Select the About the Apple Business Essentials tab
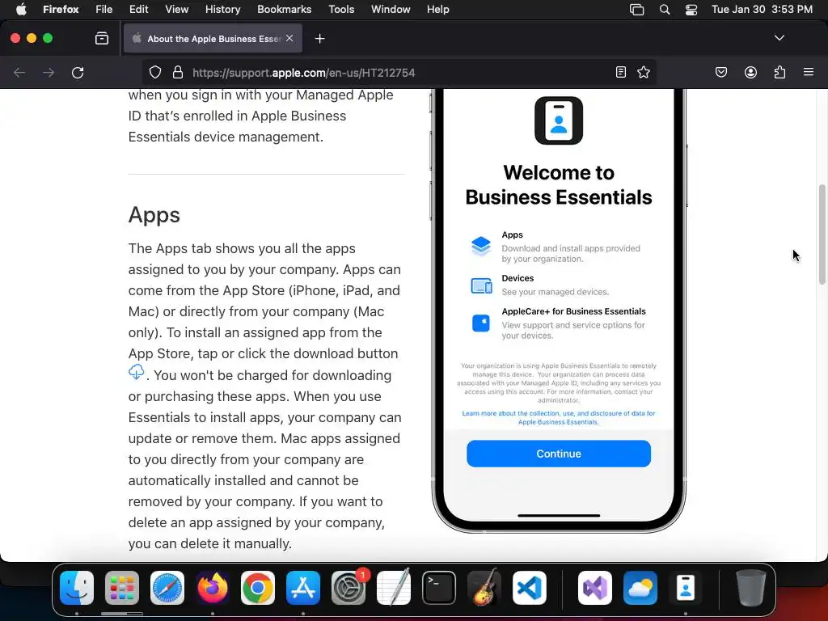This screenshot has width=828, height=621. 213,39
